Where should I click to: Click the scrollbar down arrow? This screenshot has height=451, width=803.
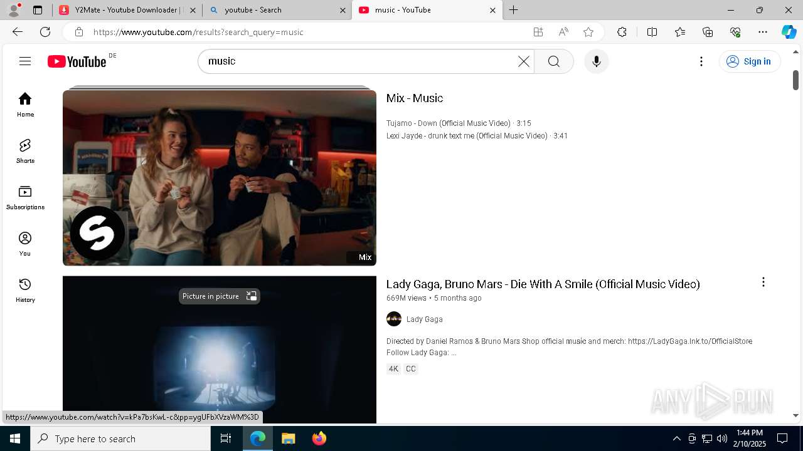(795, 415)
